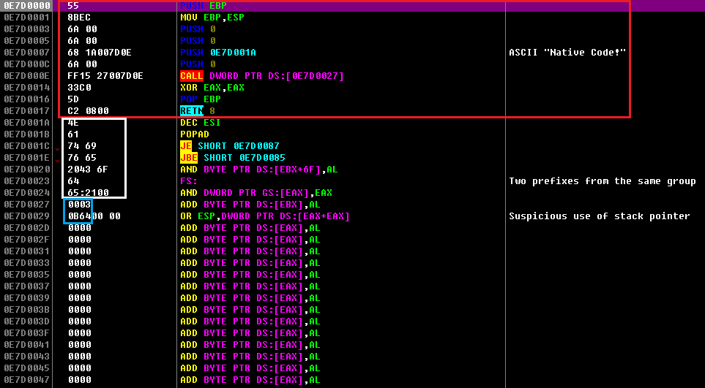Select the POP EBP instruction
This screenshot has height=388, width=705.
point(201,99)
